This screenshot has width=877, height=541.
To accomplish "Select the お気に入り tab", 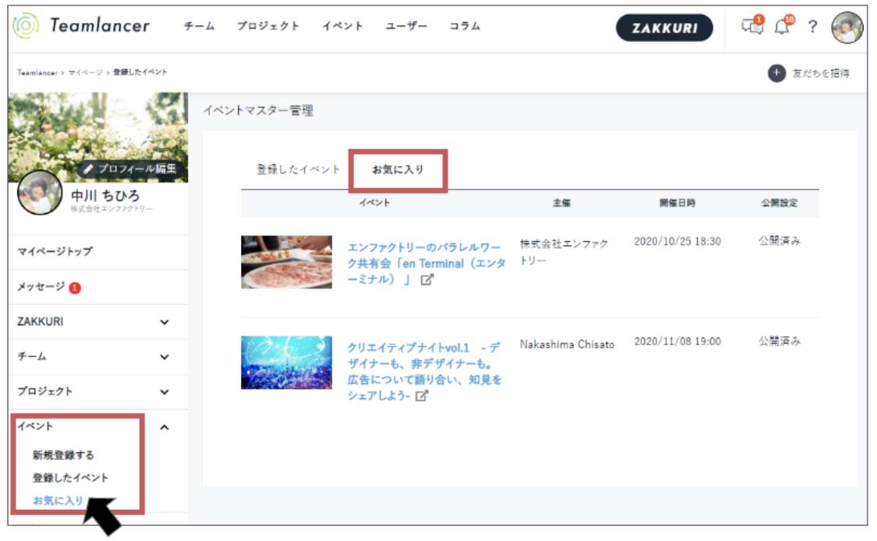I will tap(398, 170).
